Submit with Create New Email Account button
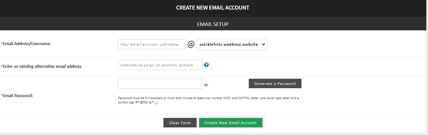Image resolution: width=428 pixels, height=135 pixels. (231, 123)
